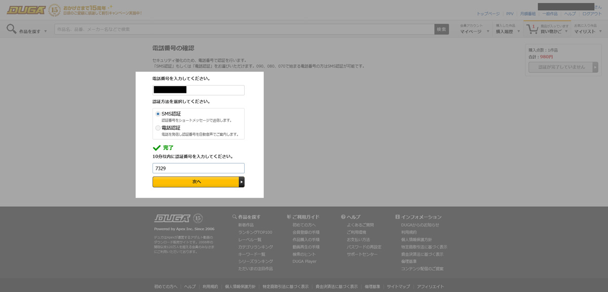Select the SMS認証 radio button
The width and height of the screenshot is (608, 292).
(158, 114)
